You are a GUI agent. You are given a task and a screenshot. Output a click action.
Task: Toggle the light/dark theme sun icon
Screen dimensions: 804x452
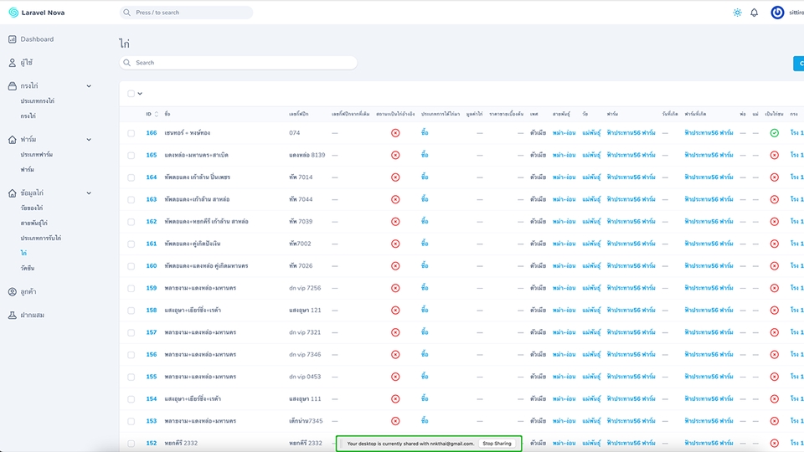coord(737,13)
